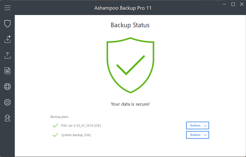Click the chevron on the System Backup Actions button
The image size is (246, 157).
205,135
